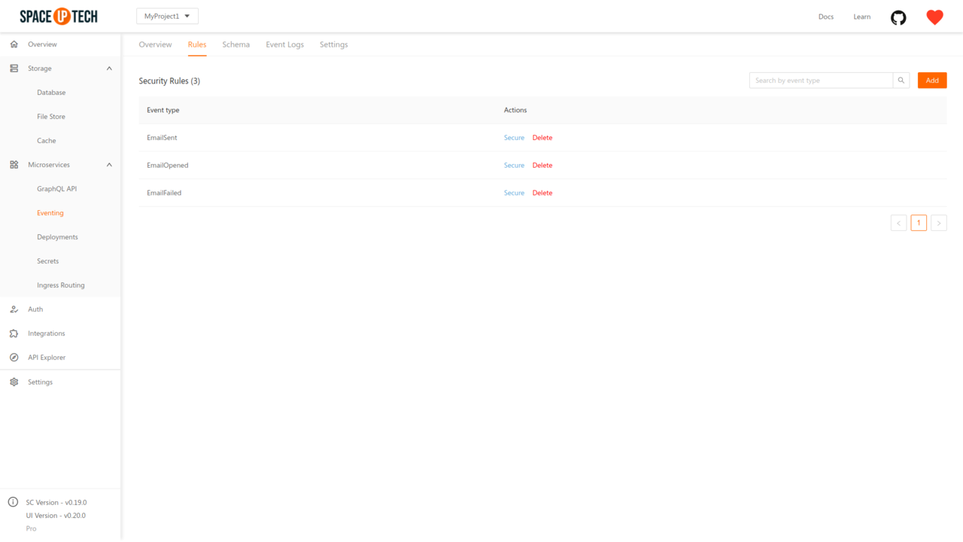Click Delete for EmailOpened rule

(x=542, y=166)
